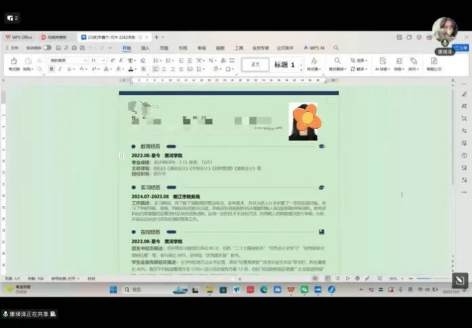This screenshot has height=328, width=472.
Task: Open the WeChat icon in the taskbar
Action: pyautogui.click(x=304, y=290)
